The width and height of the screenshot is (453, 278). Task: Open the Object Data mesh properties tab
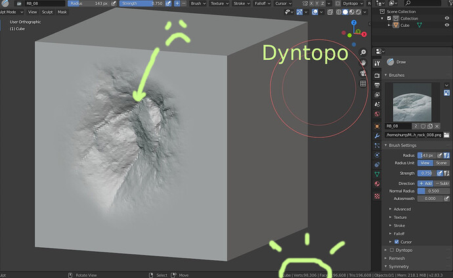coord(377,174)
